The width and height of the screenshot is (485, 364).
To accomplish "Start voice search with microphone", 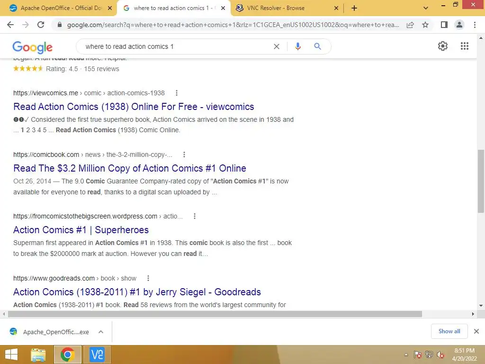I will [298, 46].
